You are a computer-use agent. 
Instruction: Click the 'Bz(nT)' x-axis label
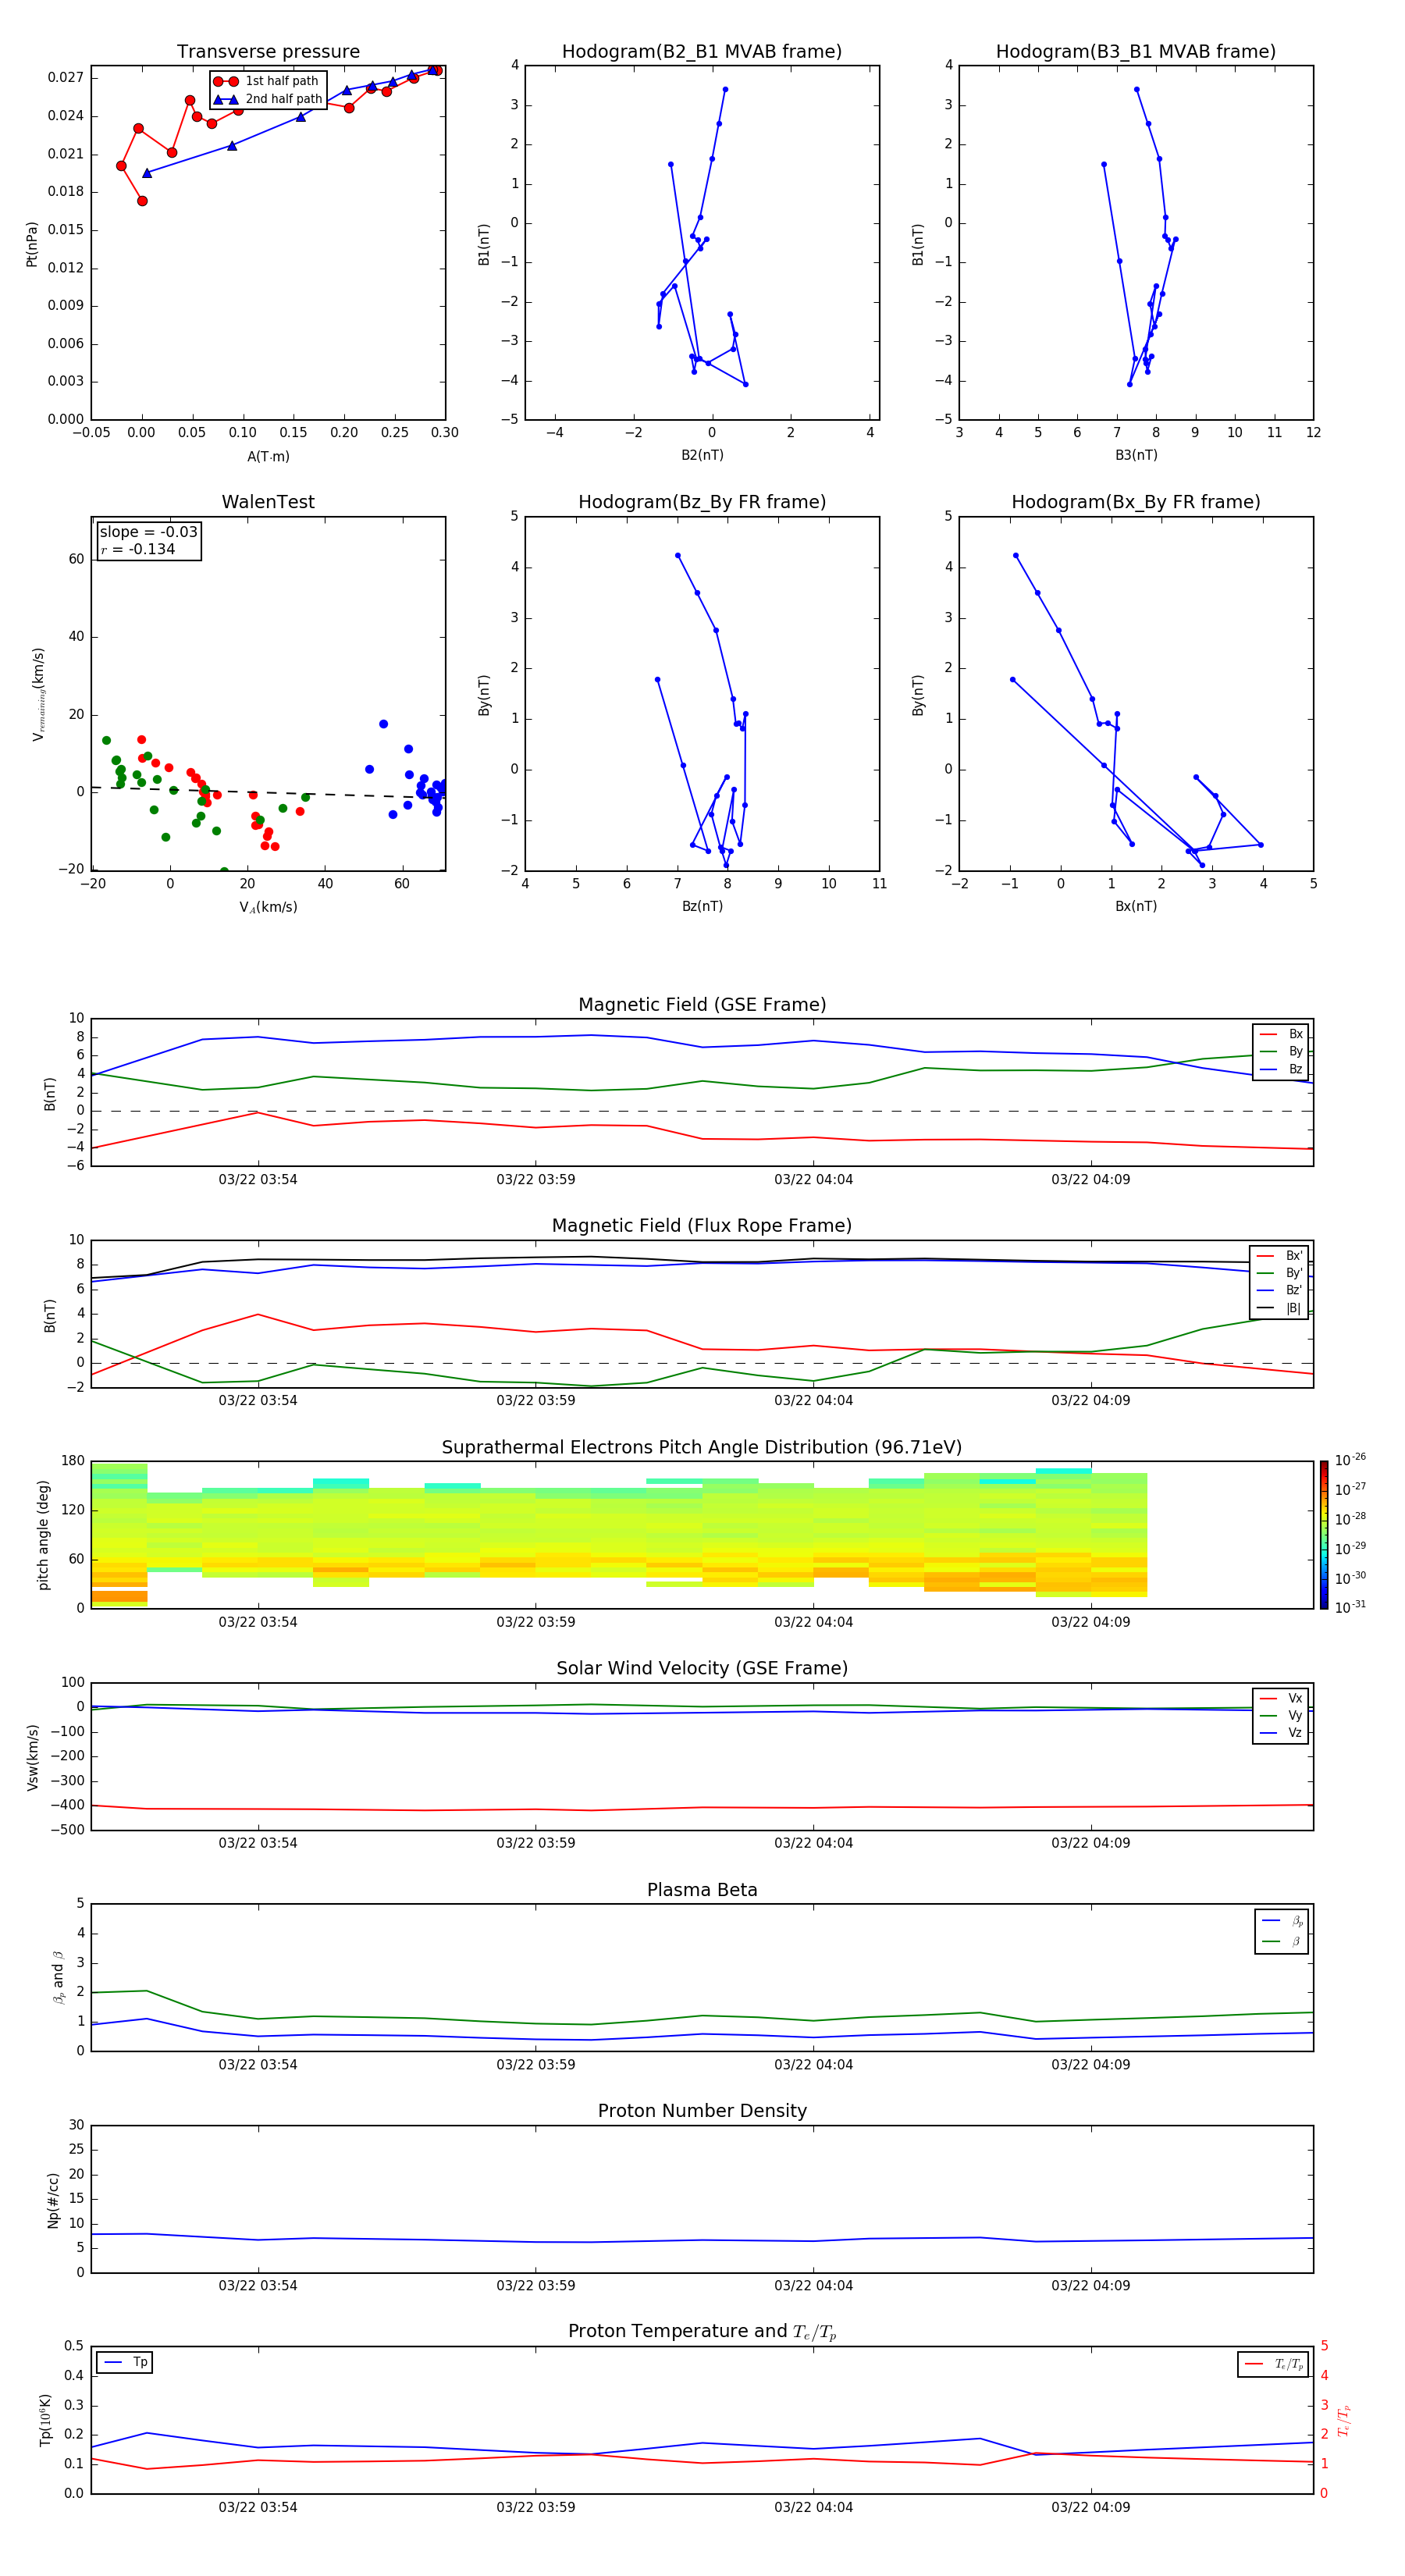pyautogui.click(x=702, y=906)
